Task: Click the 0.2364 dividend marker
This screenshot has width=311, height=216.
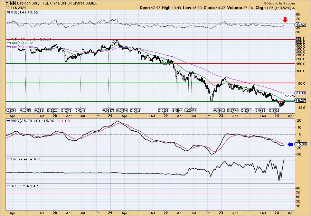Action: click(x=247, y=111)
